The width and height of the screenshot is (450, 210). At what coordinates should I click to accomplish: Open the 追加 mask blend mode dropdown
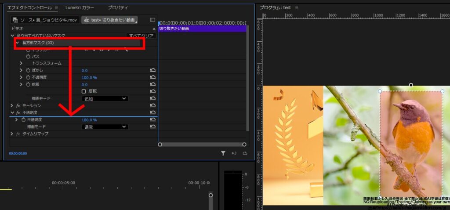(x=105, y=98)
